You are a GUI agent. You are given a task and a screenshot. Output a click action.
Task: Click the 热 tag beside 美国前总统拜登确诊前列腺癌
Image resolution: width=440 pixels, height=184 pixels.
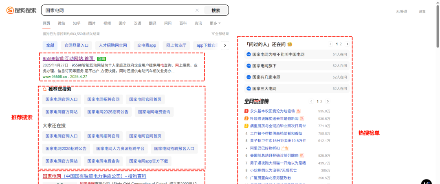tap(301, 156)
